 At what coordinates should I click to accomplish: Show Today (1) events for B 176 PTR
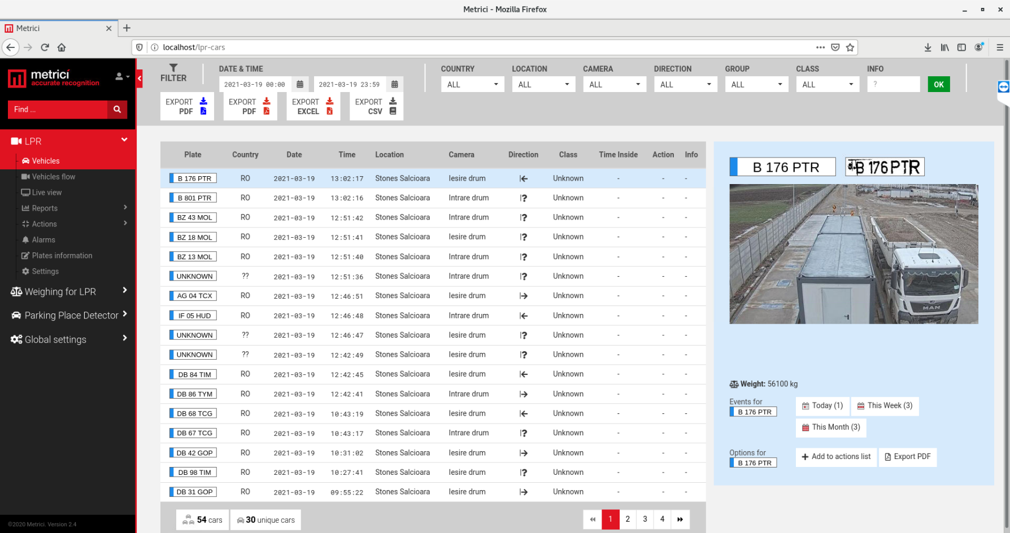click(822, 406)
